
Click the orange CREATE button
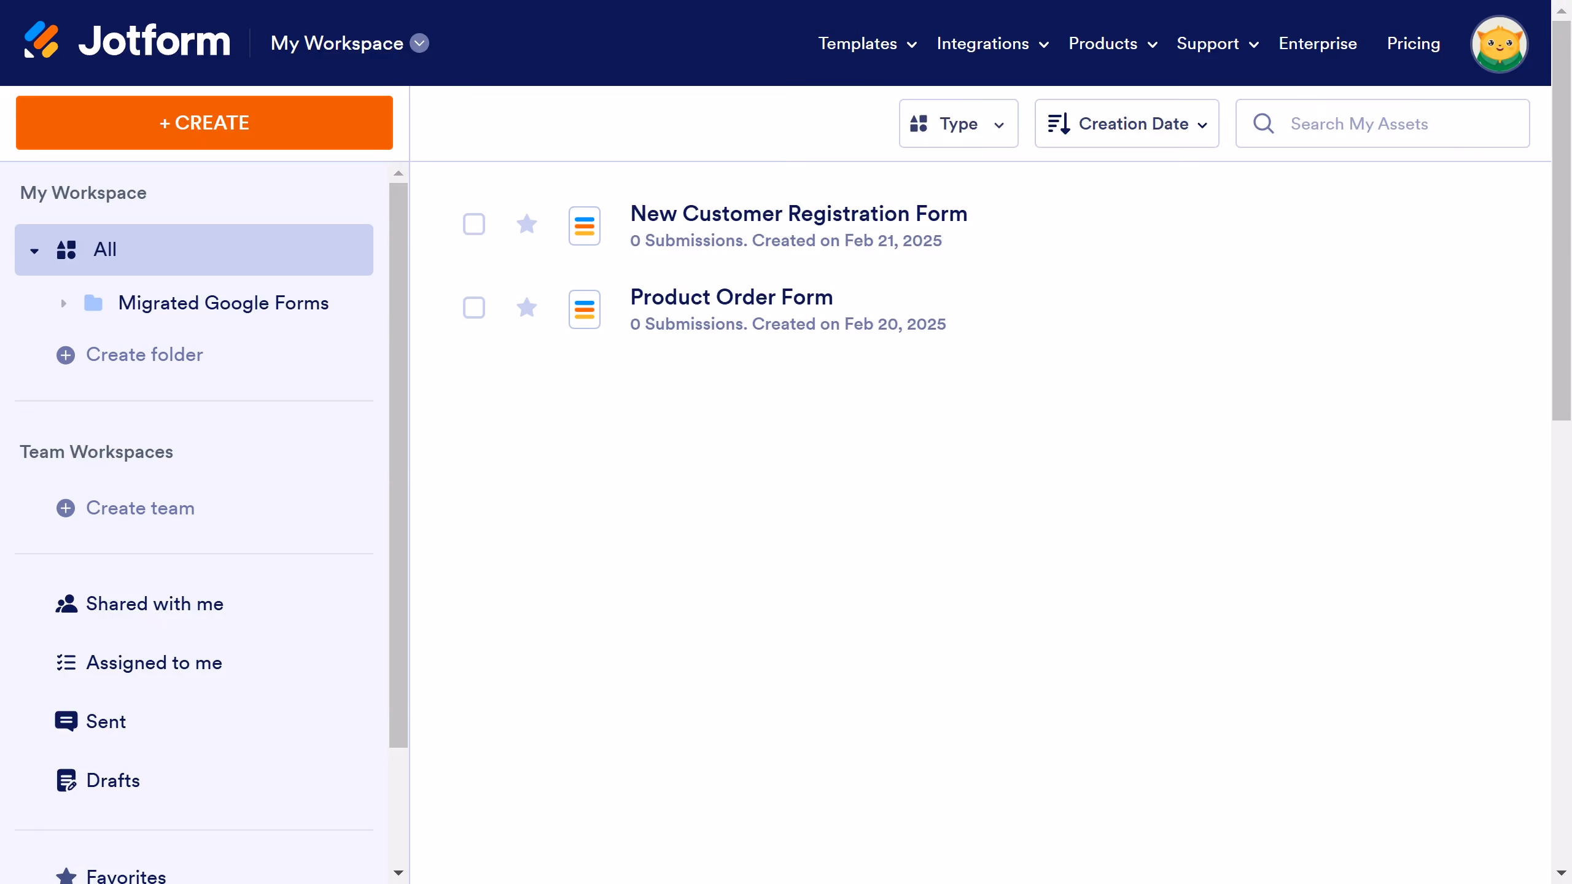tap(204, 123)
